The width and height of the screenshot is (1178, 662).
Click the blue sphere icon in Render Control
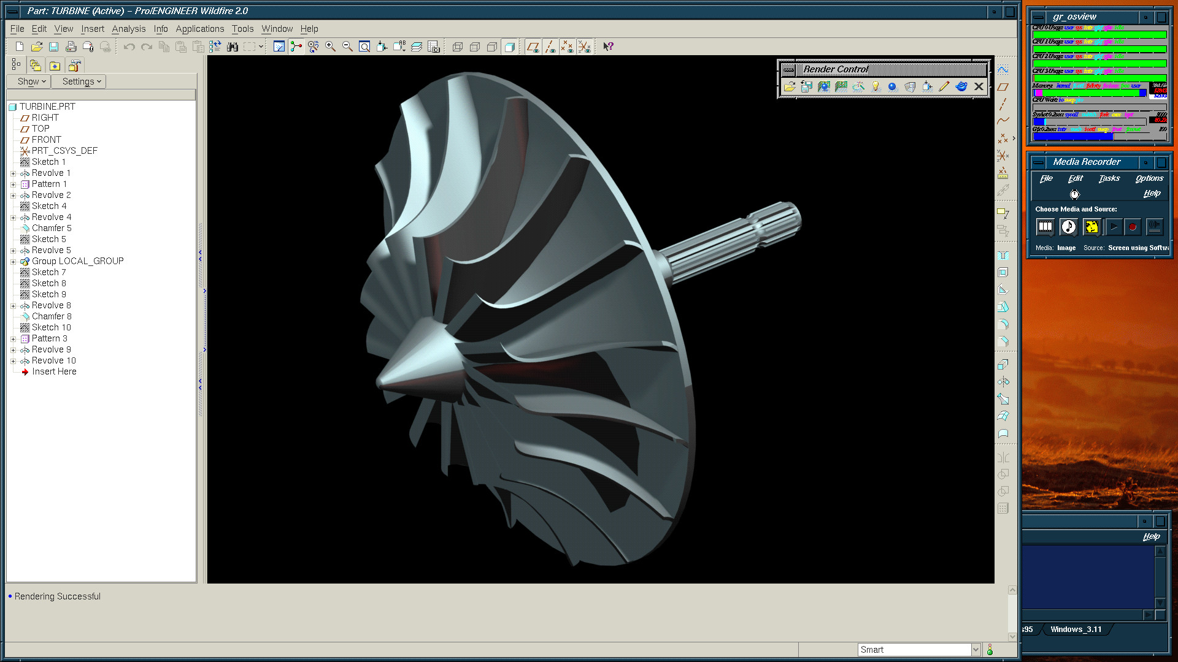(x=893, y=87)
